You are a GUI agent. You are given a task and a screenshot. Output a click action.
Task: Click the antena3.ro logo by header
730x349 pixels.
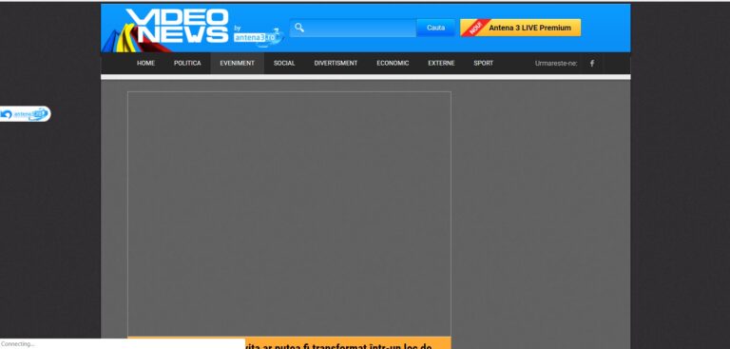pos(259,37)
